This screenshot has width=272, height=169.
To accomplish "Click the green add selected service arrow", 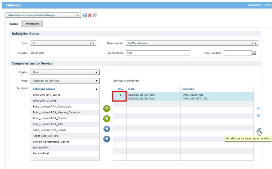I will (107, 119).
